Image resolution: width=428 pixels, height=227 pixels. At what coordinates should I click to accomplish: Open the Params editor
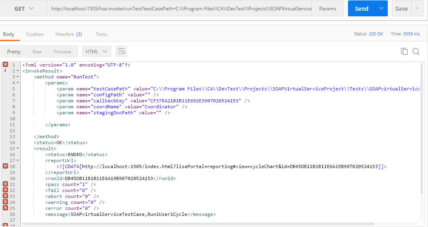pos(328,8)
